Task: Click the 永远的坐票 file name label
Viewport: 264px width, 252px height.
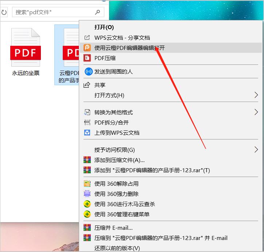Action: (x=26, y=73)
